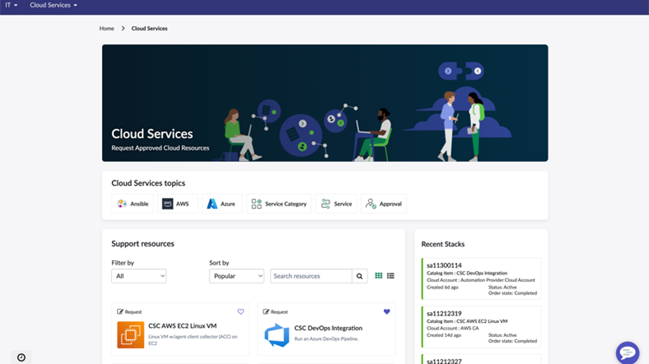The width and height of the screenshot is (649, 364).
Task: Click the Cloud Services banner image
Action: pyautogui.click(x=325, y=103)
